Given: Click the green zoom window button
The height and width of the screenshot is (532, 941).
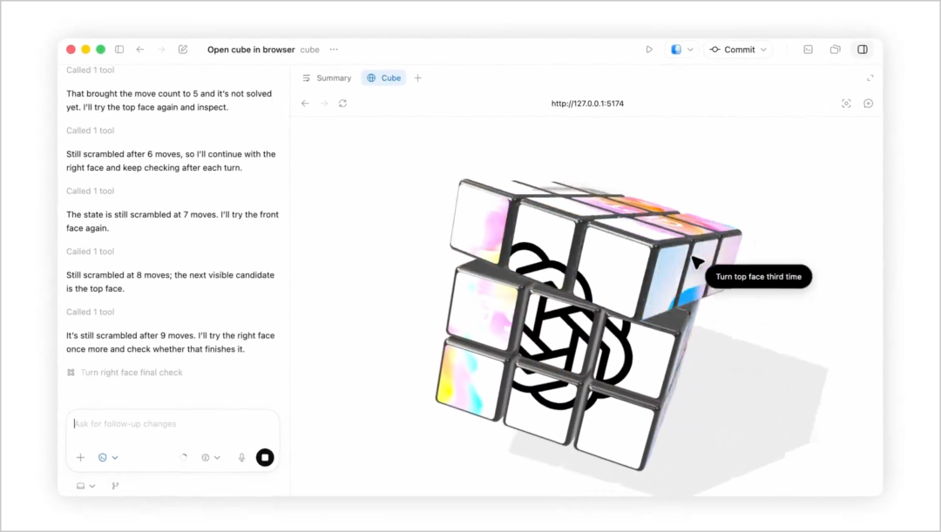Looking at the screenshot, I should [101, 50].
